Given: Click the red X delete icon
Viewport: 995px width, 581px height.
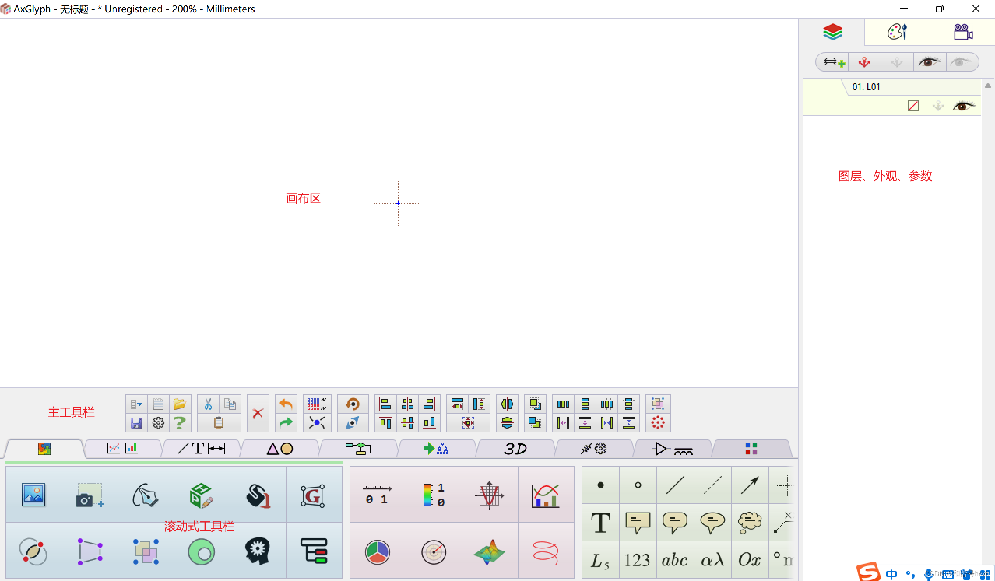Looking at the screenshot, I should [x=258, y=413].
